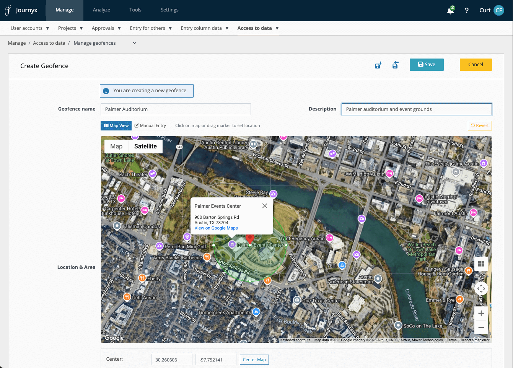This screenshot has width=513, height=368.
Task: Zoom out using the minus icon
Action: (481, 327)
